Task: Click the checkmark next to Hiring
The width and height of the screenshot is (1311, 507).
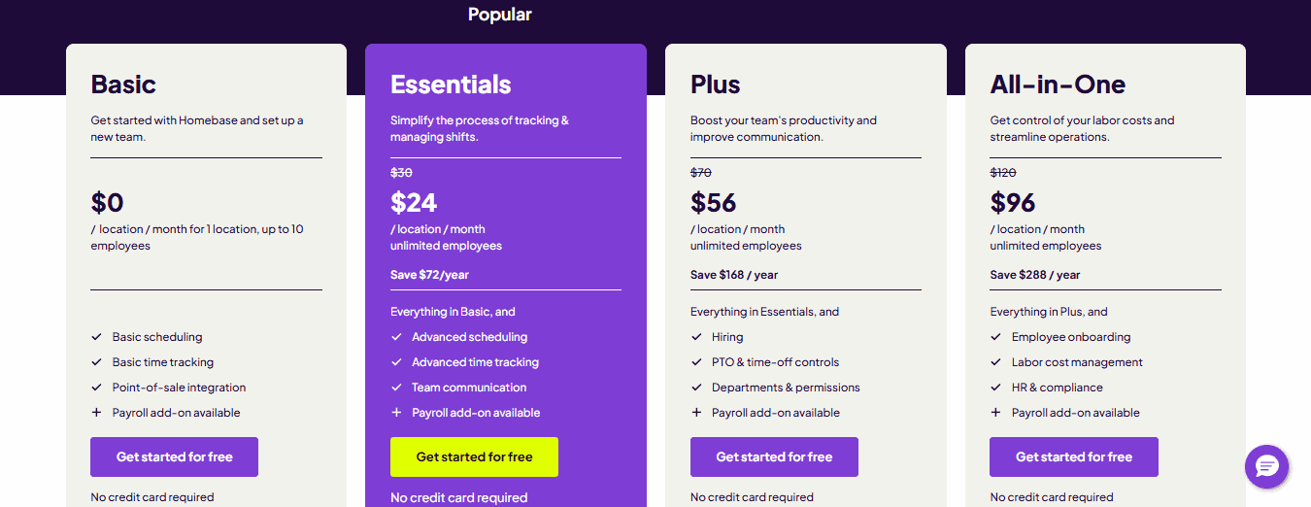Action: (x=696, y=337)
